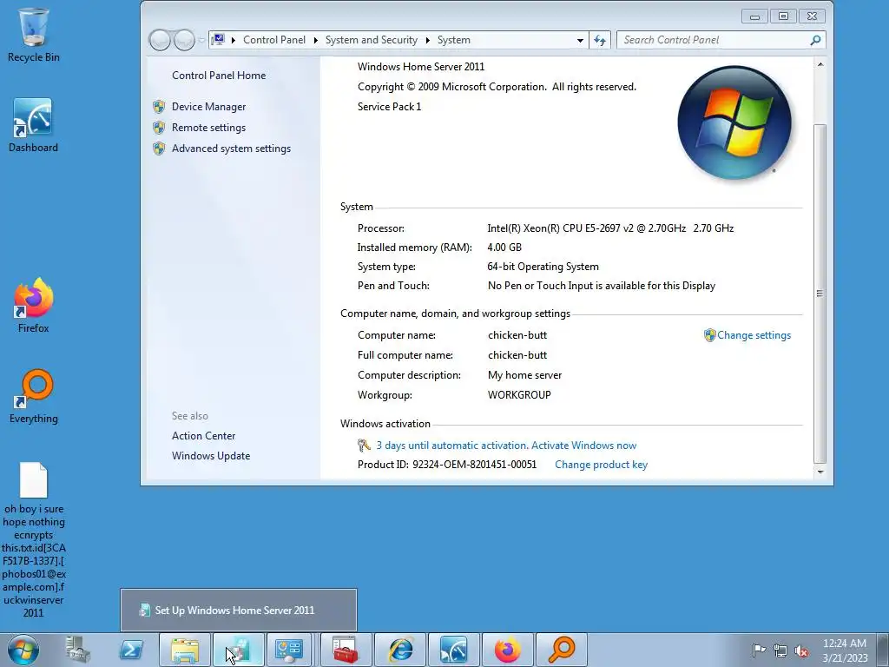Viewport: 889px width, 667px height.
Task: Go to Control Panel breadcrumb
Action: point(274,40)
